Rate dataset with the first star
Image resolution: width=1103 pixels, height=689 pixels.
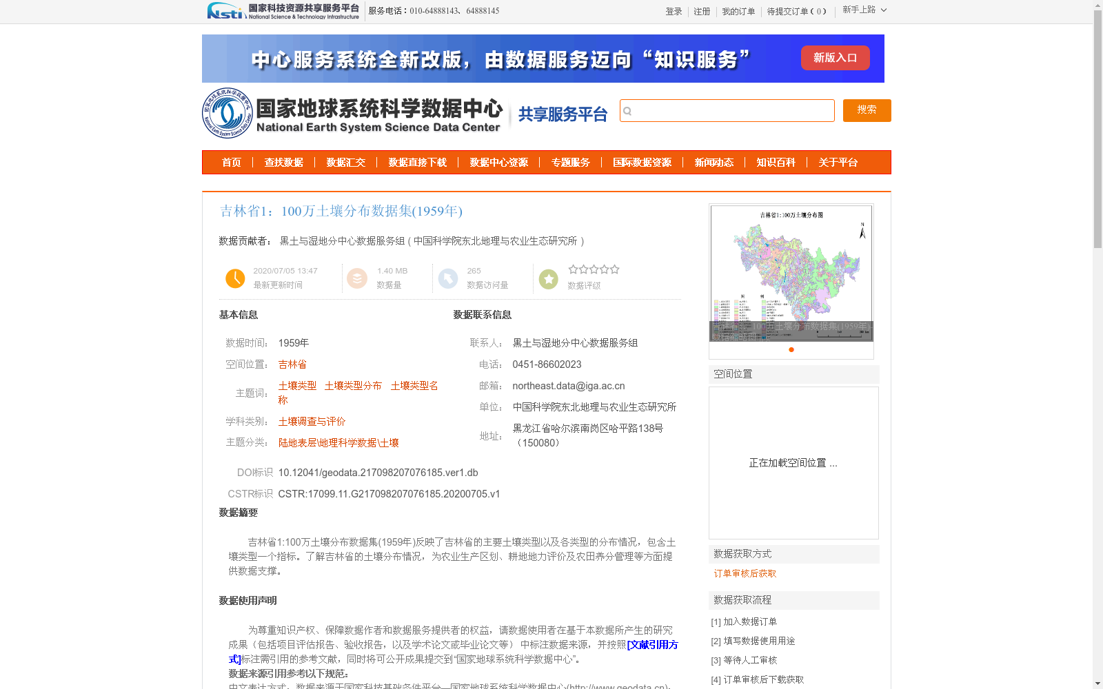pos(573,269)
